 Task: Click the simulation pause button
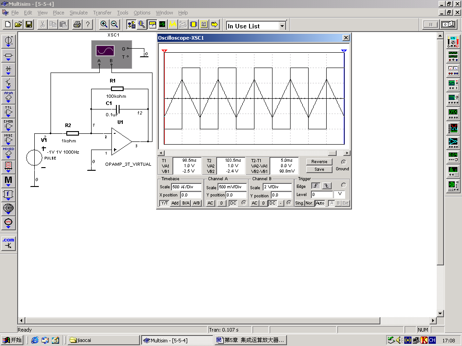[431, 24]
